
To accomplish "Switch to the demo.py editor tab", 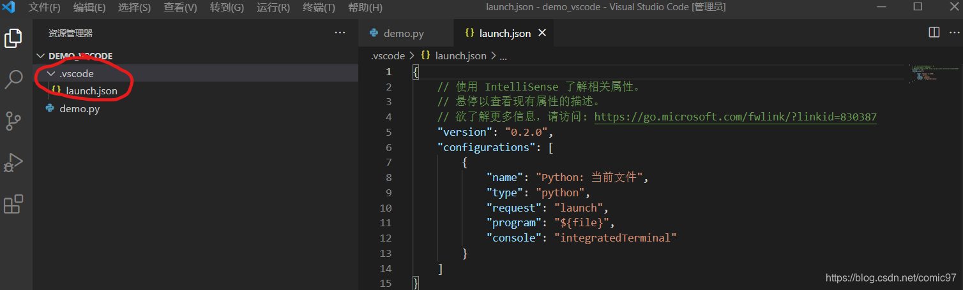I will point(406,34).
